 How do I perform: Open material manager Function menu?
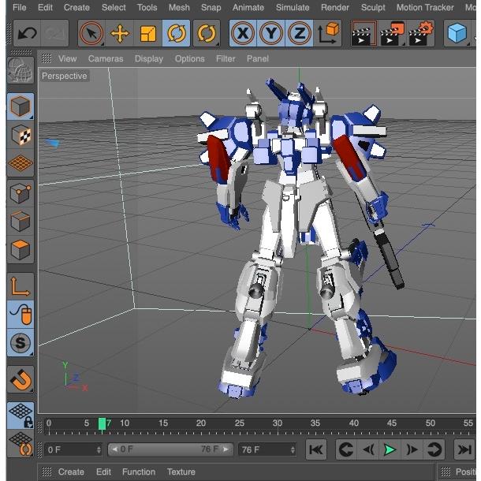pos(139,472)
